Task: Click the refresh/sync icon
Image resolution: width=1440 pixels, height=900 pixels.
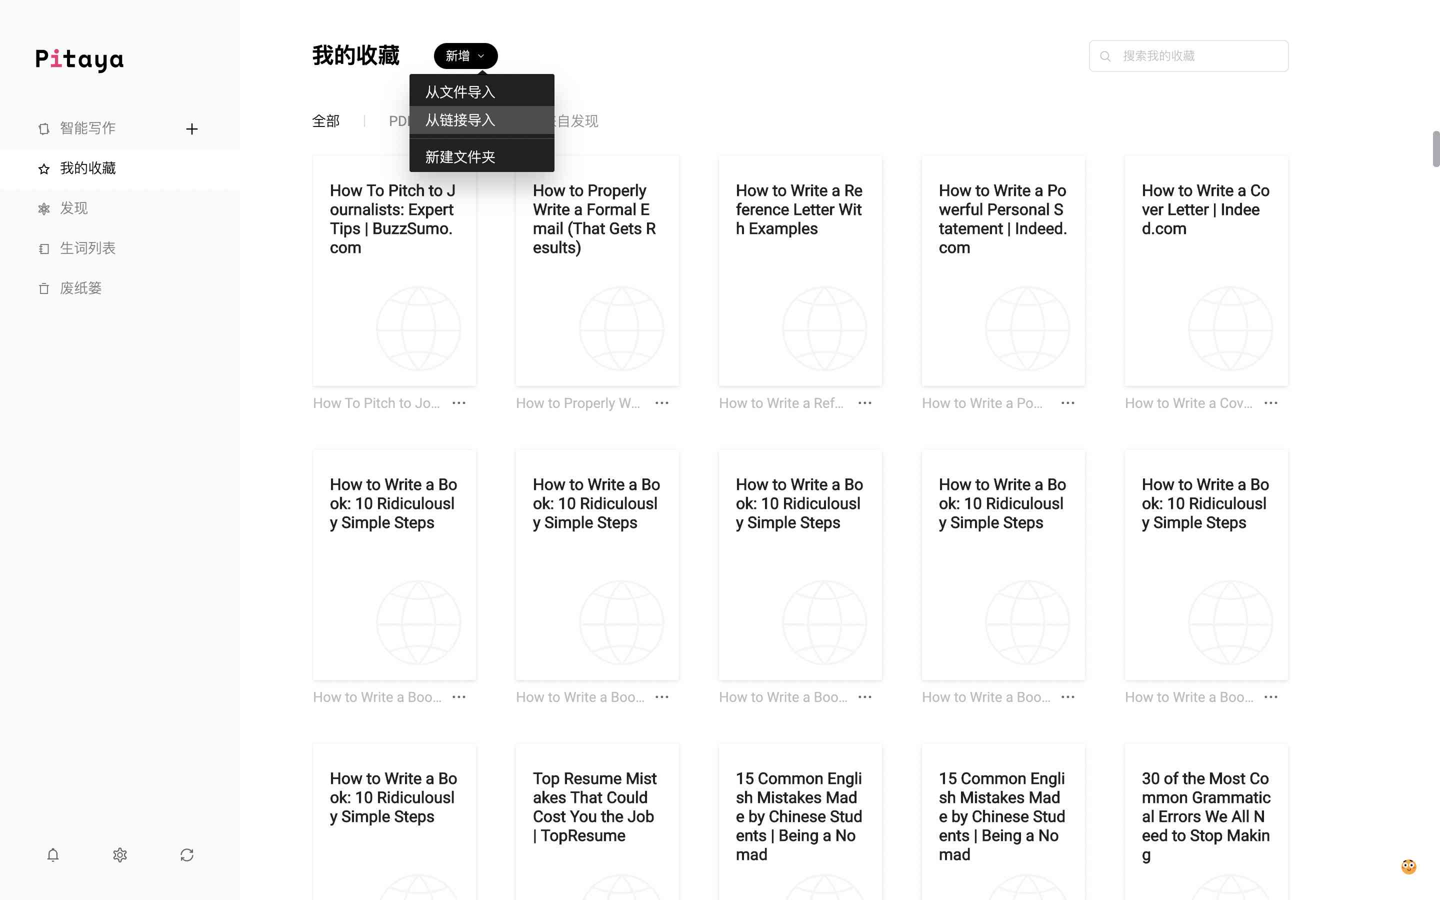Action: [x=186, y=855]
